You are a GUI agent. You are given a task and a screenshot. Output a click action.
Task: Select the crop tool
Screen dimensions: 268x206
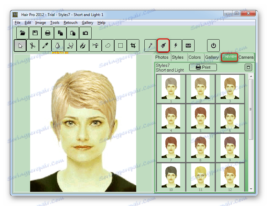[133, 46]
